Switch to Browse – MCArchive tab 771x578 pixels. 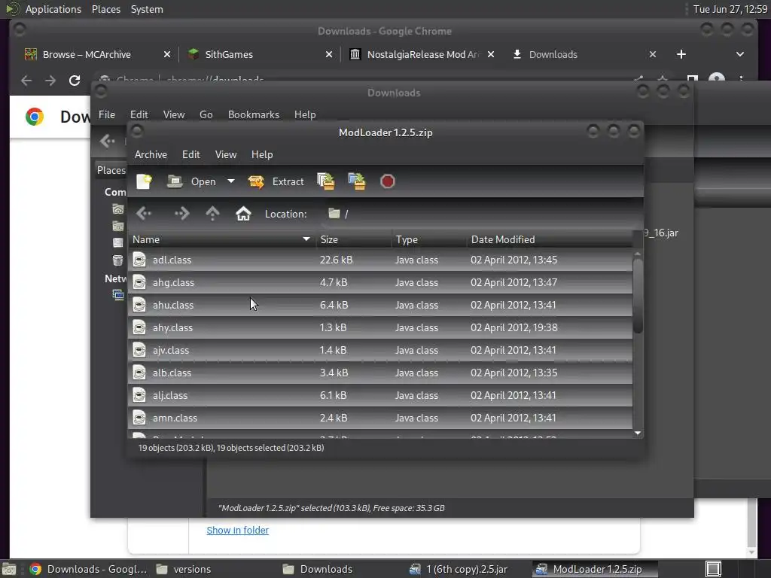[x=87, y=54]
